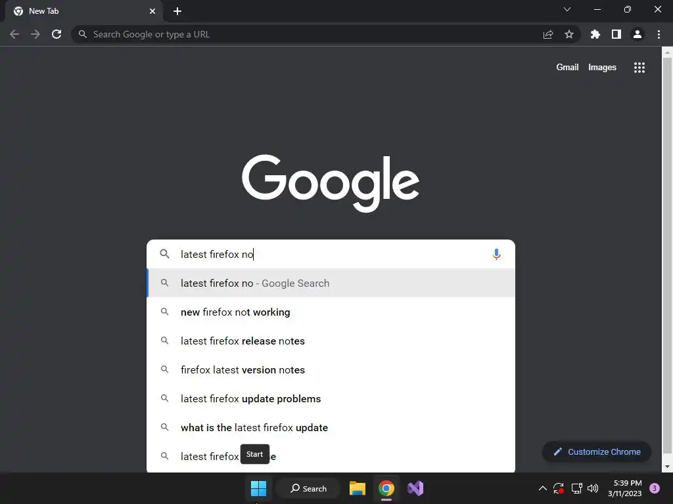Image resolution: width=673 pixels, height=504 pixels.
Task: Open the clock showing 5:39 PM
Action: (x=625, y=488)
